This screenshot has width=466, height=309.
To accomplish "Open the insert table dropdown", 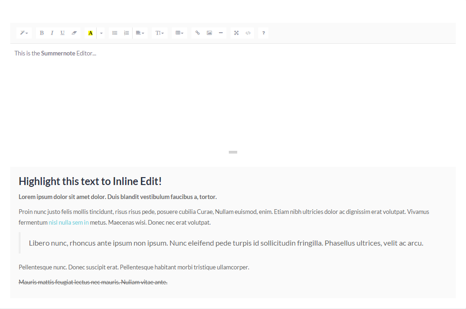I will tap(179, 33).
